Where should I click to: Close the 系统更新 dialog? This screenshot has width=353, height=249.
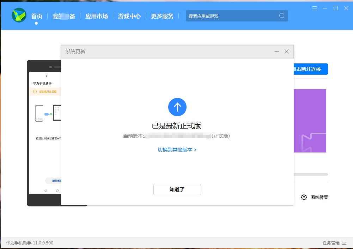[287, 51]
